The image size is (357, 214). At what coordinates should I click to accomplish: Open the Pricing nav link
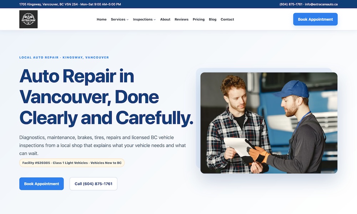[x=198, y=19]
